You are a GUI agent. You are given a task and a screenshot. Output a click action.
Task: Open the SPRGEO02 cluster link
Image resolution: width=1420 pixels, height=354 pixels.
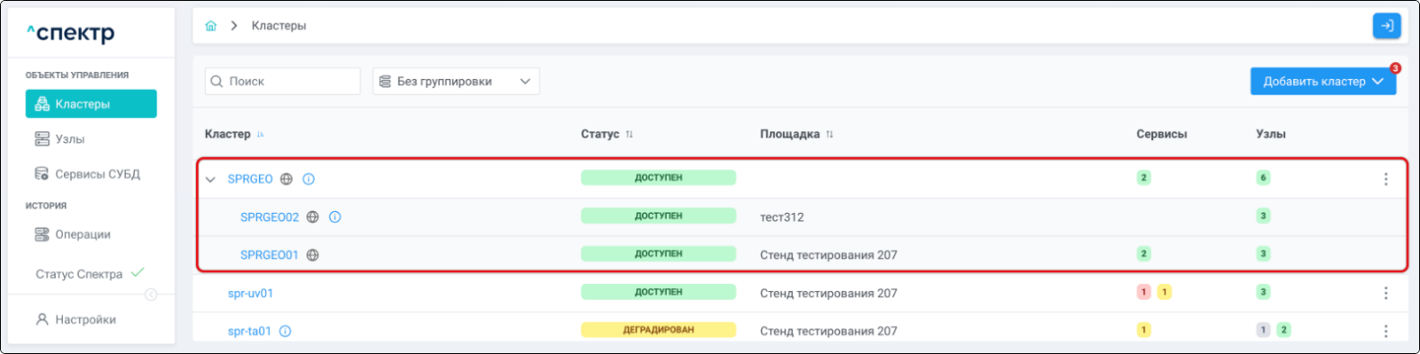[270, 217]
